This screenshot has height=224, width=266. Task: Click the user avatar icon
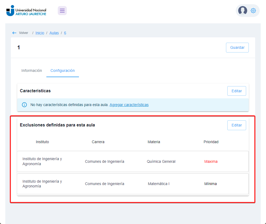(x=242, y=11)
